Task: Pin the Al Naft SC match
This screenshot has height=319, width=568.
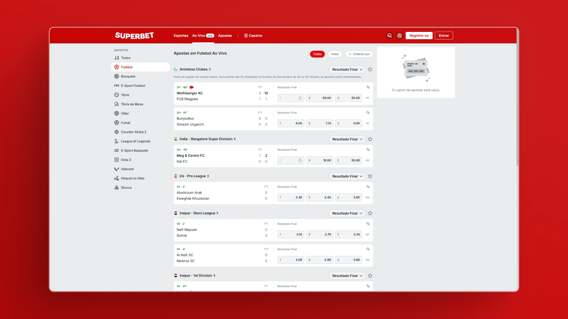Action: coord(368,249)
